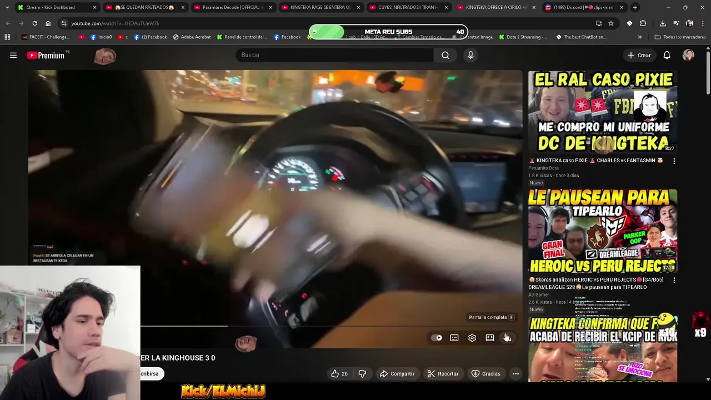
Task: Open Todos los marcadores folder
Action: (x=680, y=37)
